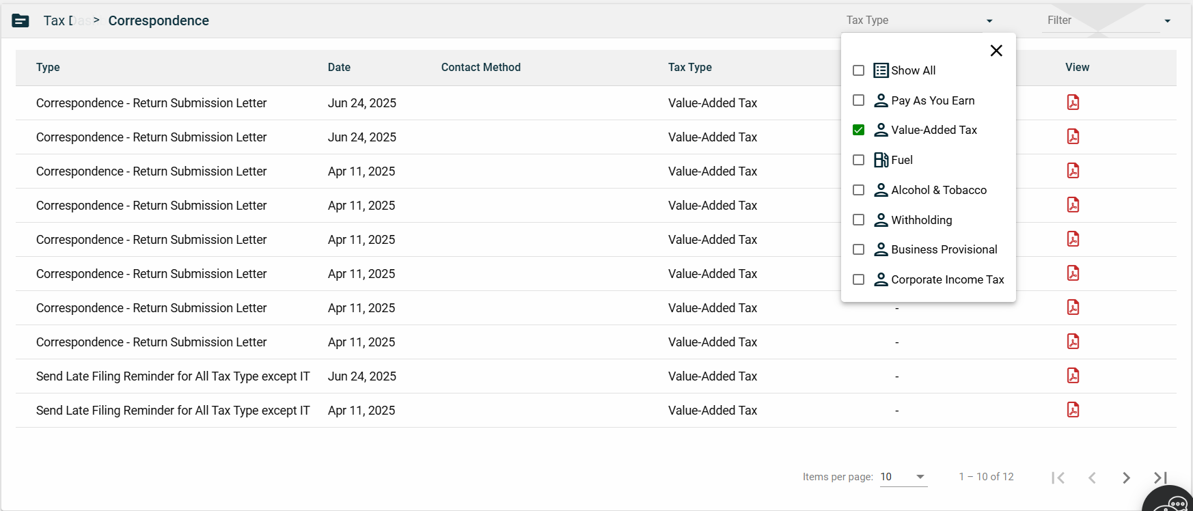Image resolution: width=1193 pixels, height=511 pixels.
Task: Enable the Show All checkbox
Action: [859, 70]
